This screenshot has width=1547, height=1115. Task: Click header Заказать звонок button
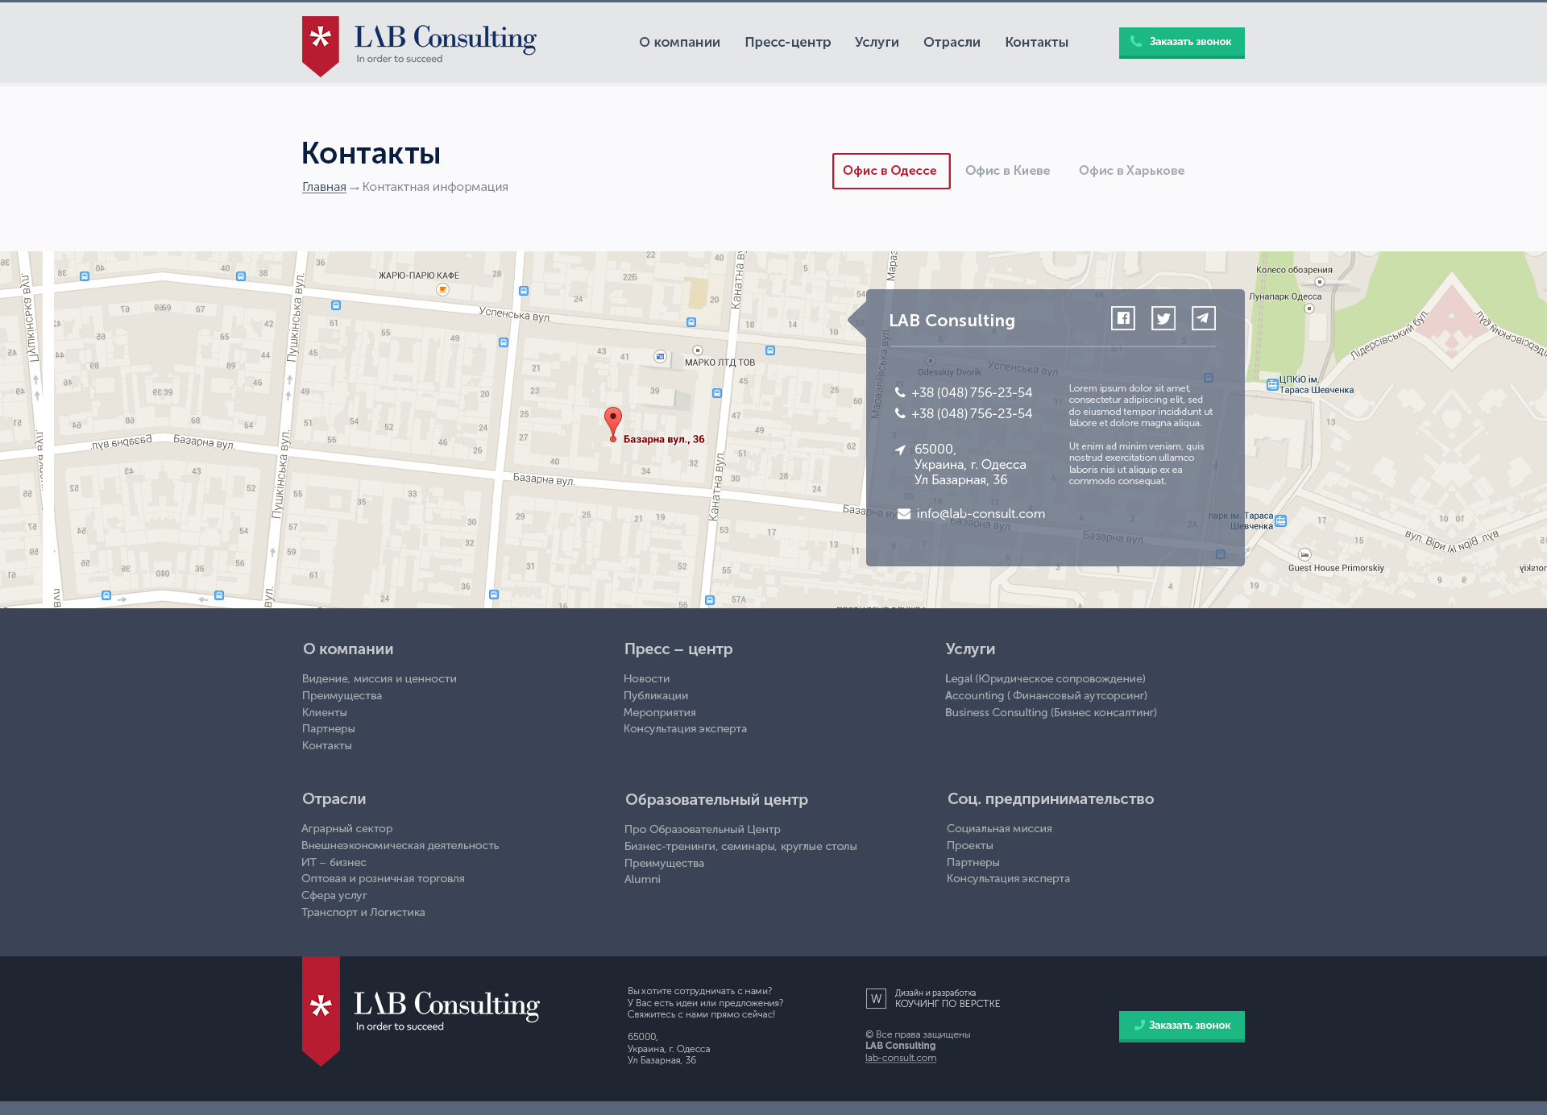pos(1181,42)
